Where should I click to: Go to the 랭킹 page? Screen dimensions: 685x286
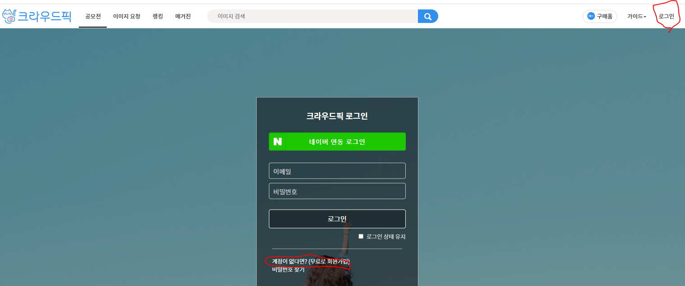click(158, 17)
